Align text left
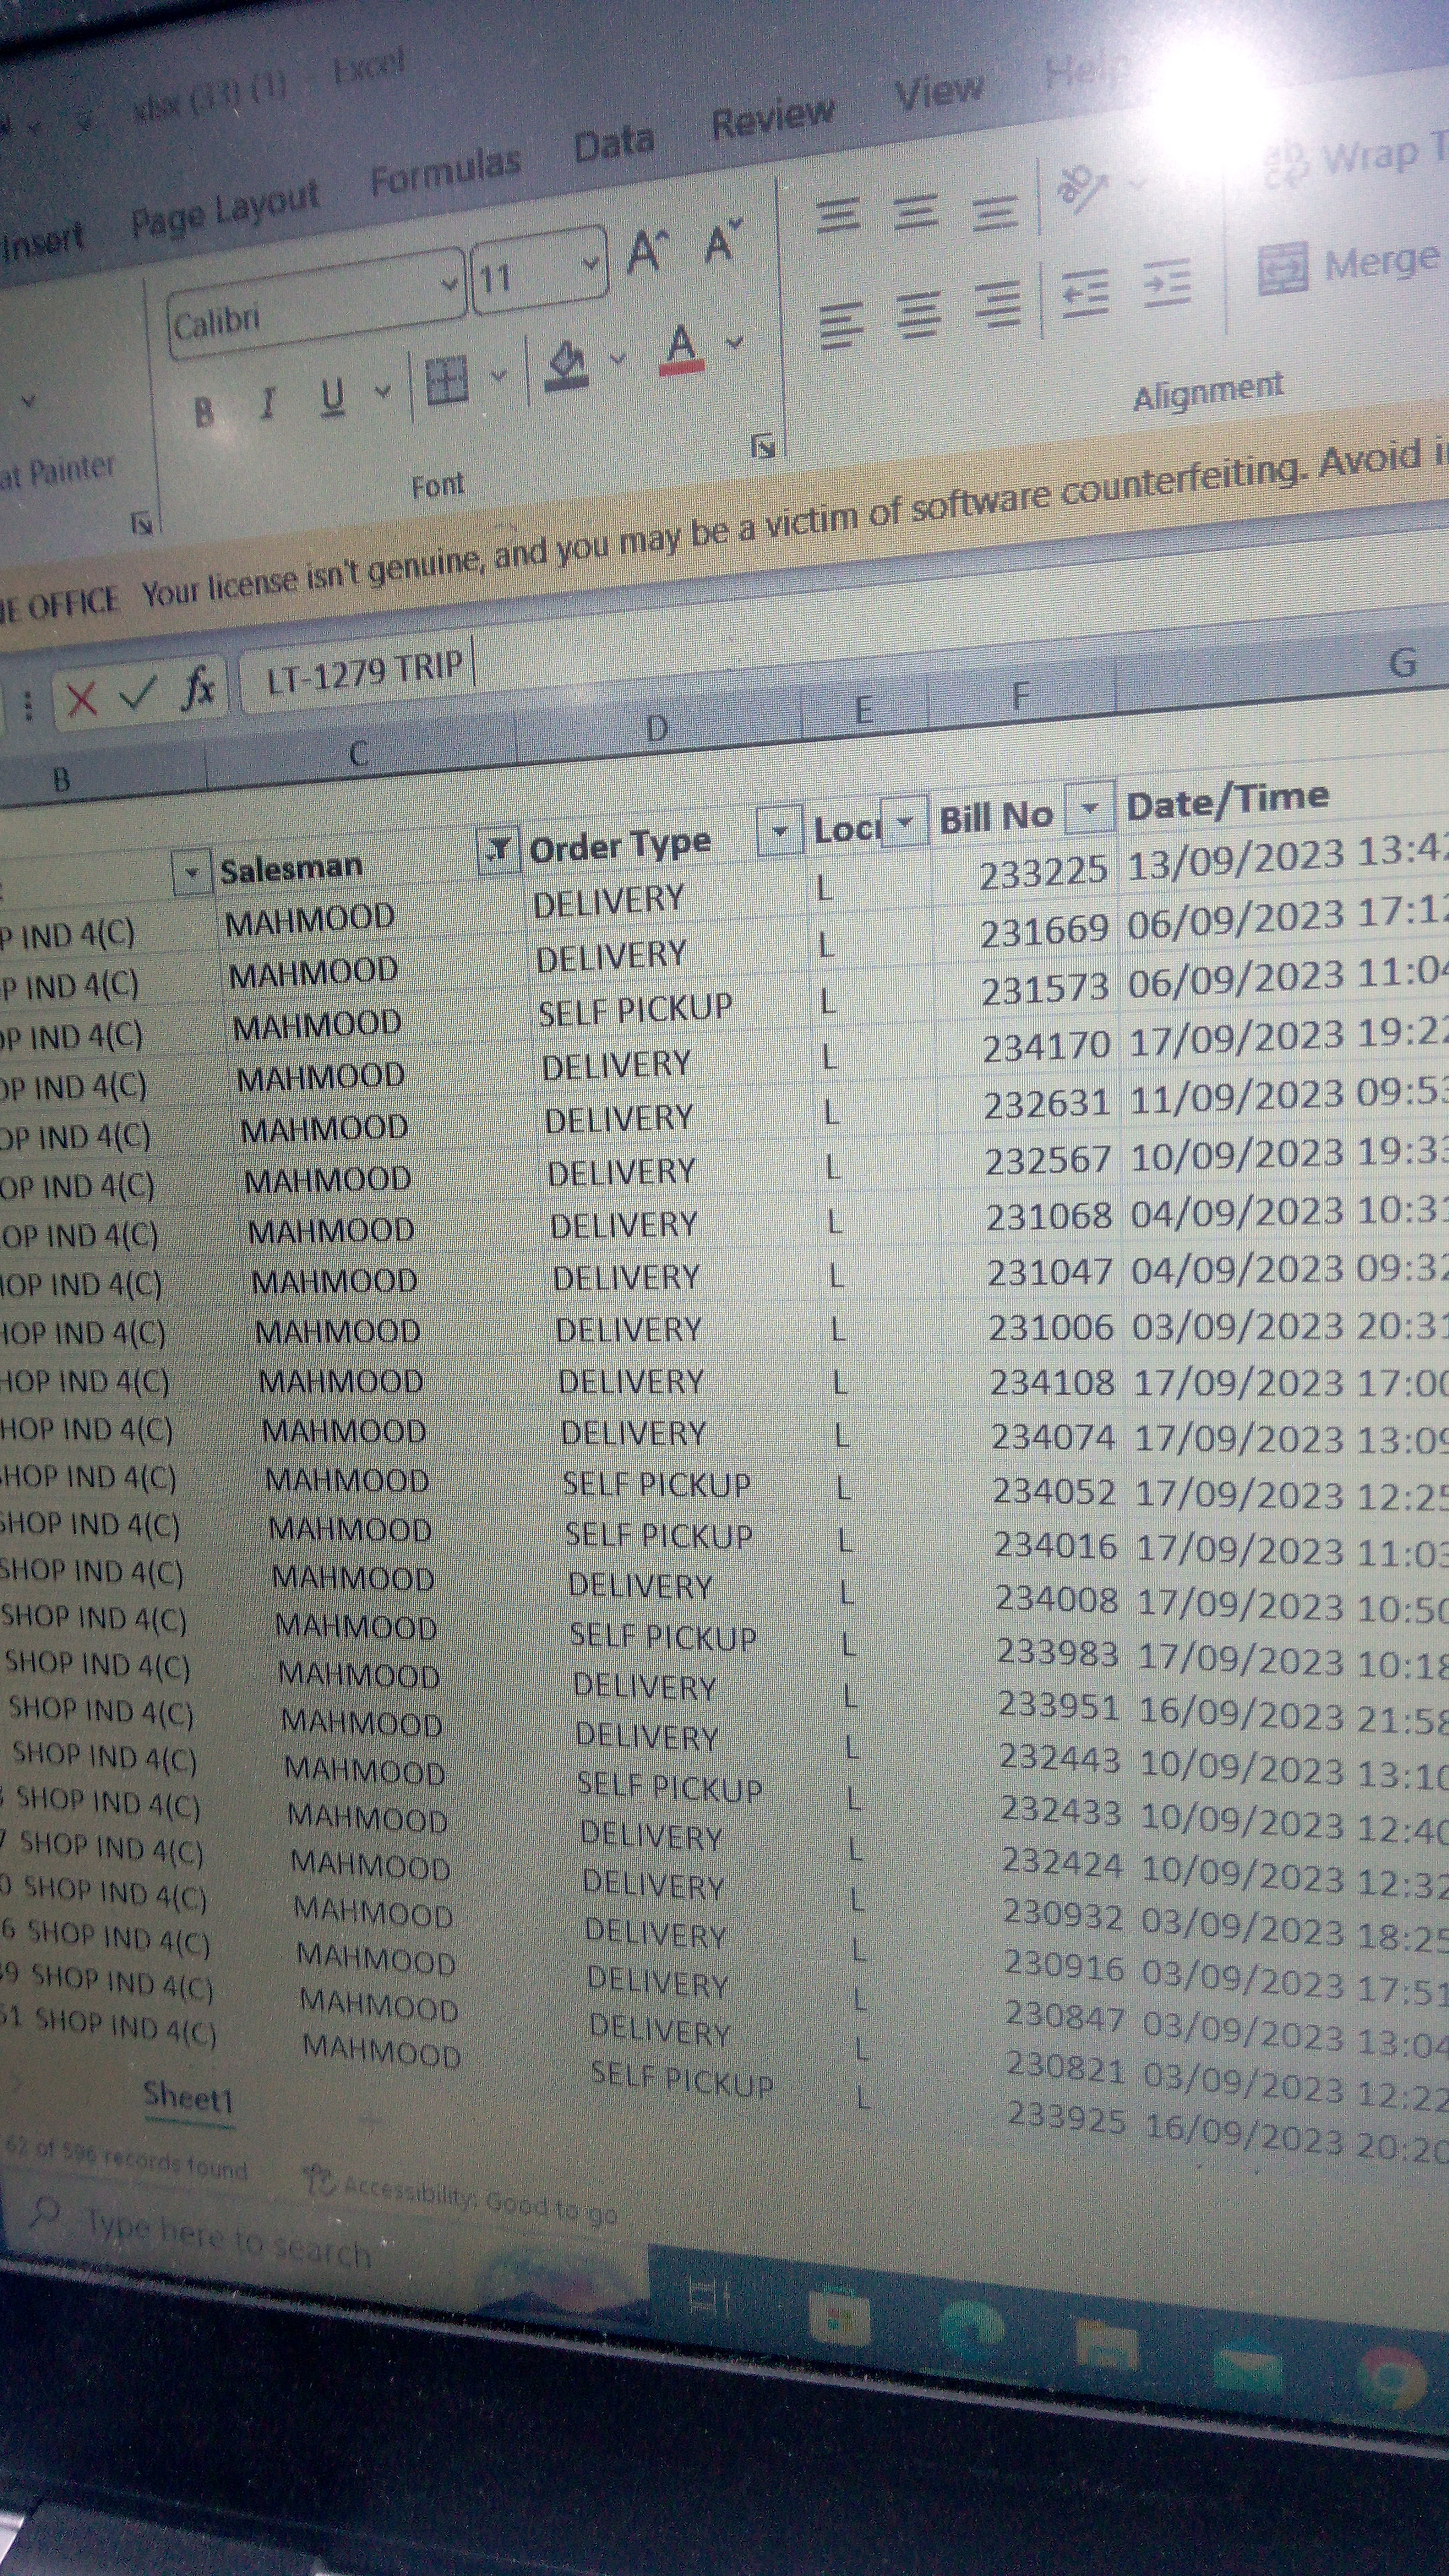Viewport: 1449px width, 2576px height. [842, 325]
